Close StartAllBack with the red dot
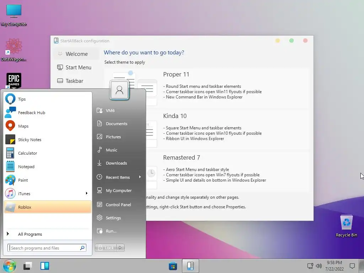The height and width of the screenshot is (273, 364). click(305, 41)
